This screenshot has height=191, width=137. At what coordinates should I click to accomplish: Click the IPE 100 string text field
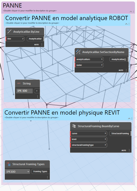[x=24, y=91]
